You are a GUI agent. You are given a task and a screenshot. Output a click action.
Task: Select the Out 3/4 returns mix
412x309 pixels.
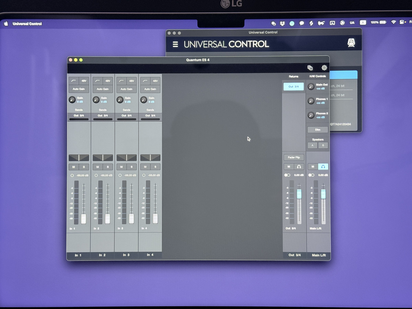[294, 87]
